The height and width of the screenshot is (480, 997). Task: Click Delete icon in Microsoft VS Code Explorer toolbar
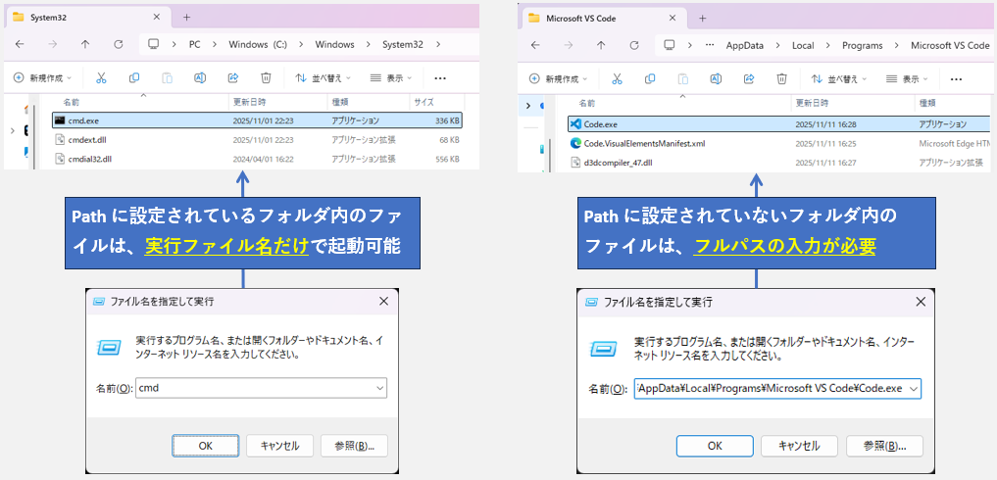click(x=781, y=78)
